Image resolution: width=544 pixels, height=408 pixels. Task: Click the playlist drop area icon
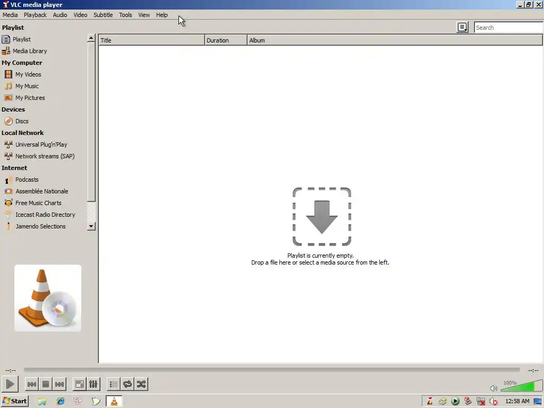pyautogui.click(x=321, y=217)
